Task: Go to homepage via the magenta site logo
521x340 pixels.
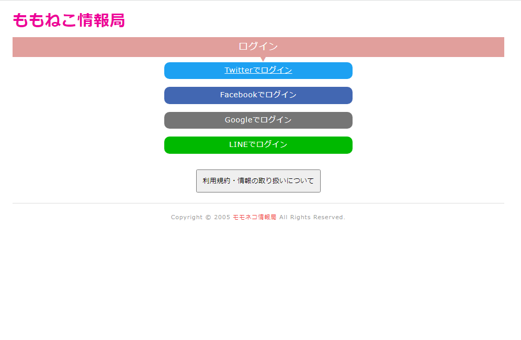Action: [x=69, y=20]
